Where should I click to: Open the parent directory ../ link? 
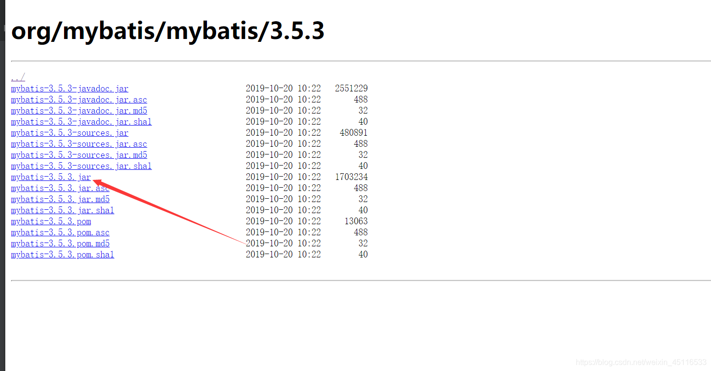click(18, 77)
